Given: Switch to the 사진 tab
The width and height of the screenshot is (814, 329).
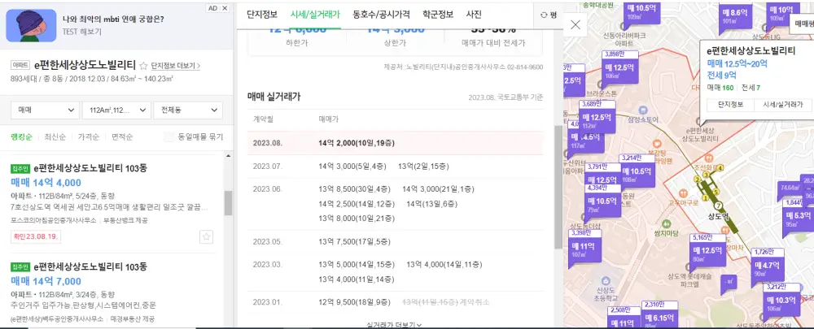Looking at the screenshot, I should coord(474,14).
